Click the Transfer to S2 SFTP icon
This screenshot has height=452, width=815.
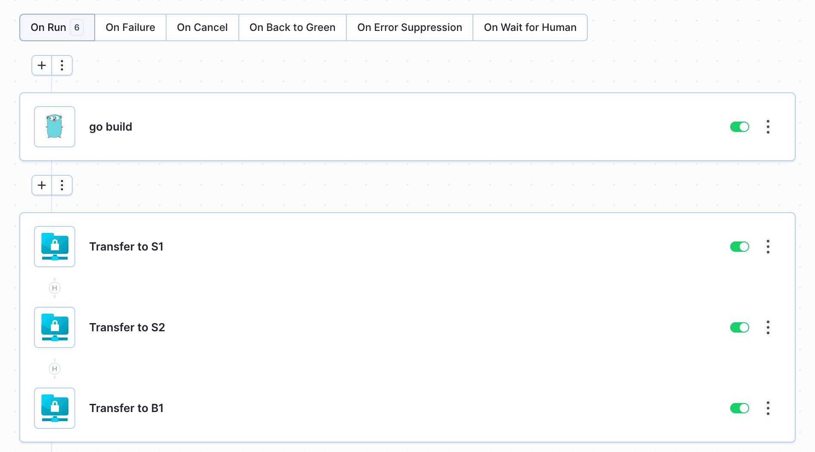[55, 327]
